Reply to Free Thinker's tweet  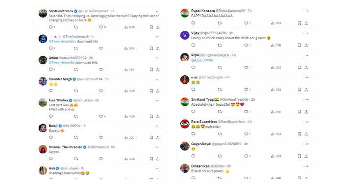[51, 116]
